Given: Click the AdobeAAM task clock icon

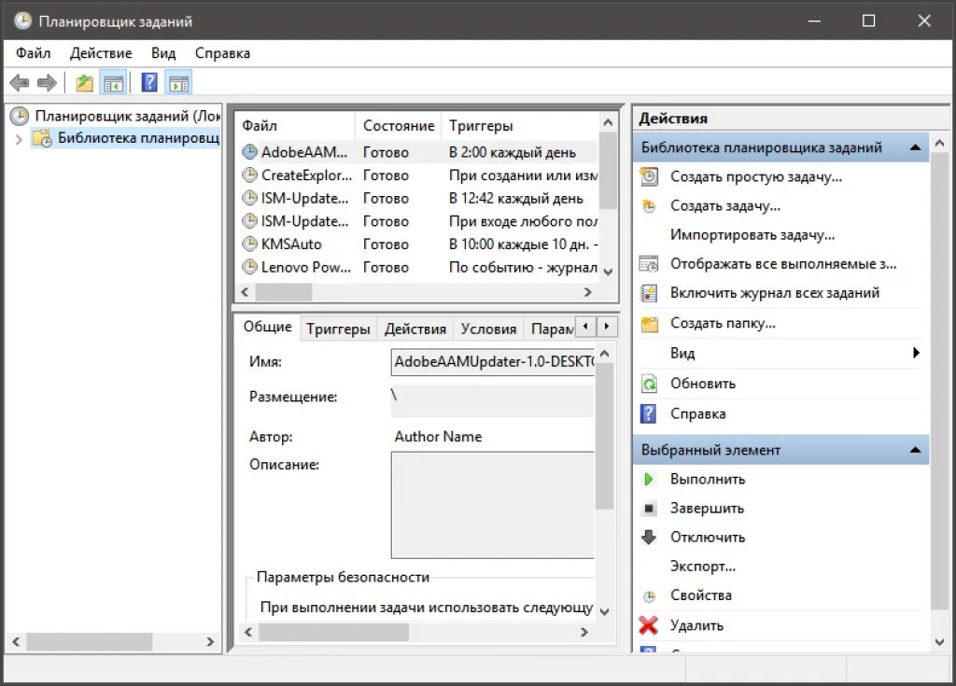Looking at the screenshot, I should pyautogui.click(x=249, y=152).
